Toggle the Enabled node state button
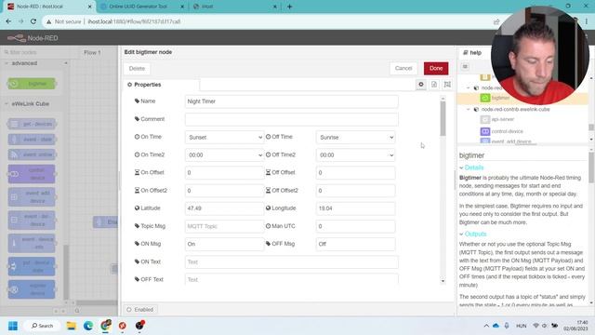The width and height of the screenshot is (595, 335). 140,310
